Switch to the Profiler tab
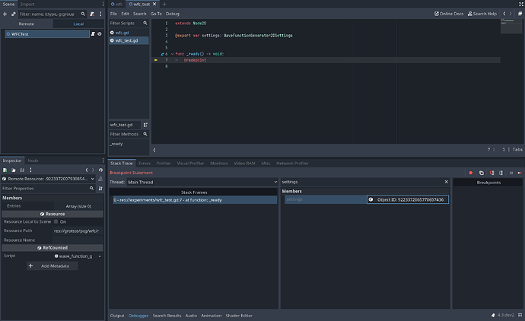 tap(164, 164)
